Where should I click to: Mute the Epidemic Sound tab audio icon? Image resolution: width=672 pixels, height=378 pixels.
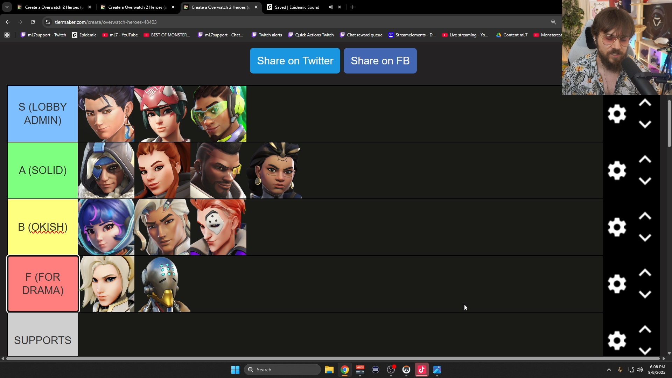coord(331,7)
